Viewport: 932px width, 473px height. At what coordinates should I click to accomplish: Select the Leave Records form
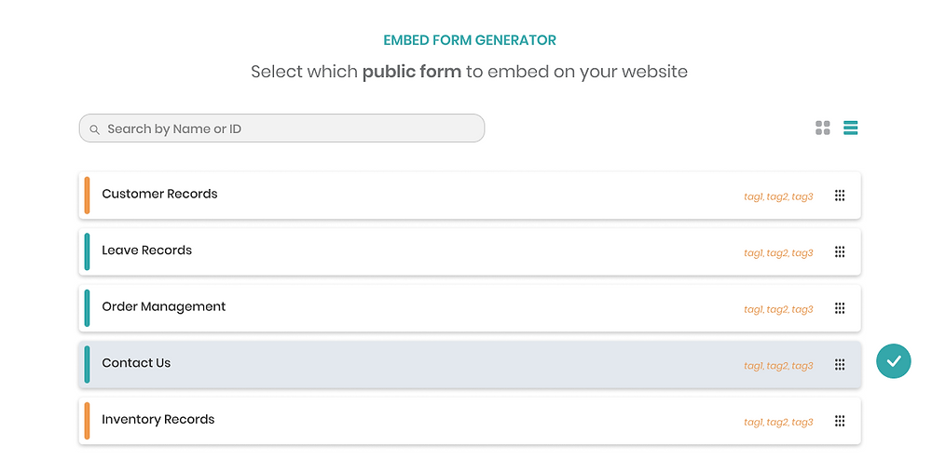[x=470, y=251]
